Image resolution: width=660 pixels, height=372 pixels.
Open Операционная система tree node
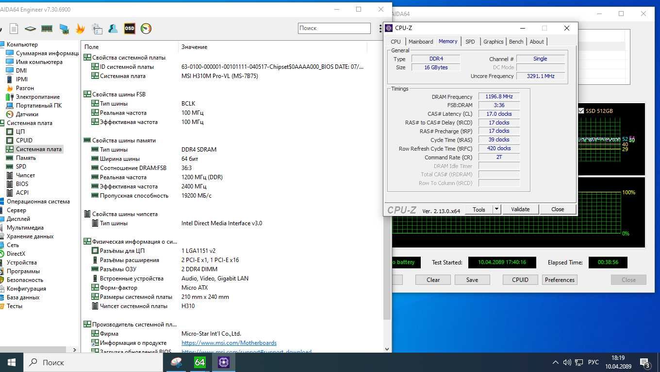point(38,201)
